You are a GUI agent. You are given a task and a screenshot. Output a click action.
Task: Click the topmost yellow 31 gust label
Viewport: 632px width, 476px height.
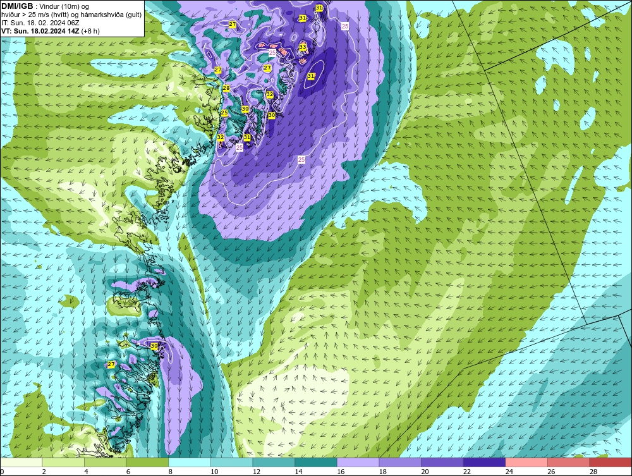tap(319, 8)
